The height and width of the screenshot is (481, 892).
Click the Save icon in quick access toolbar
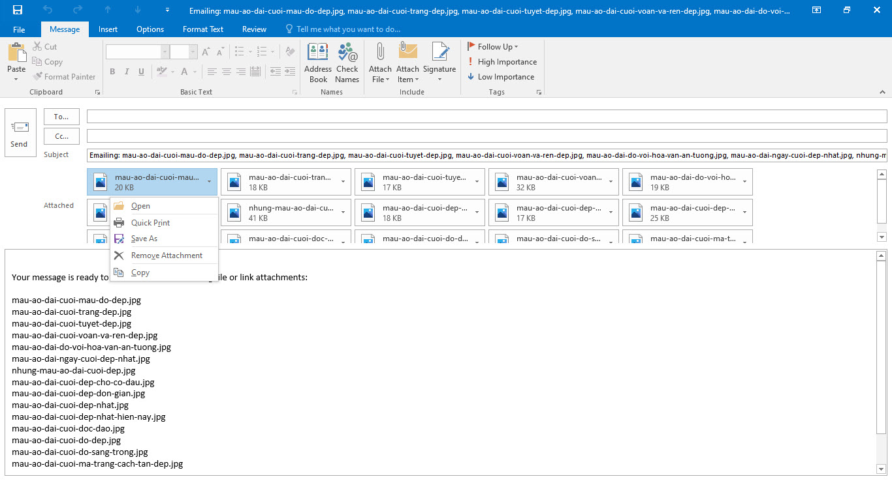click(x=18, y=10)
